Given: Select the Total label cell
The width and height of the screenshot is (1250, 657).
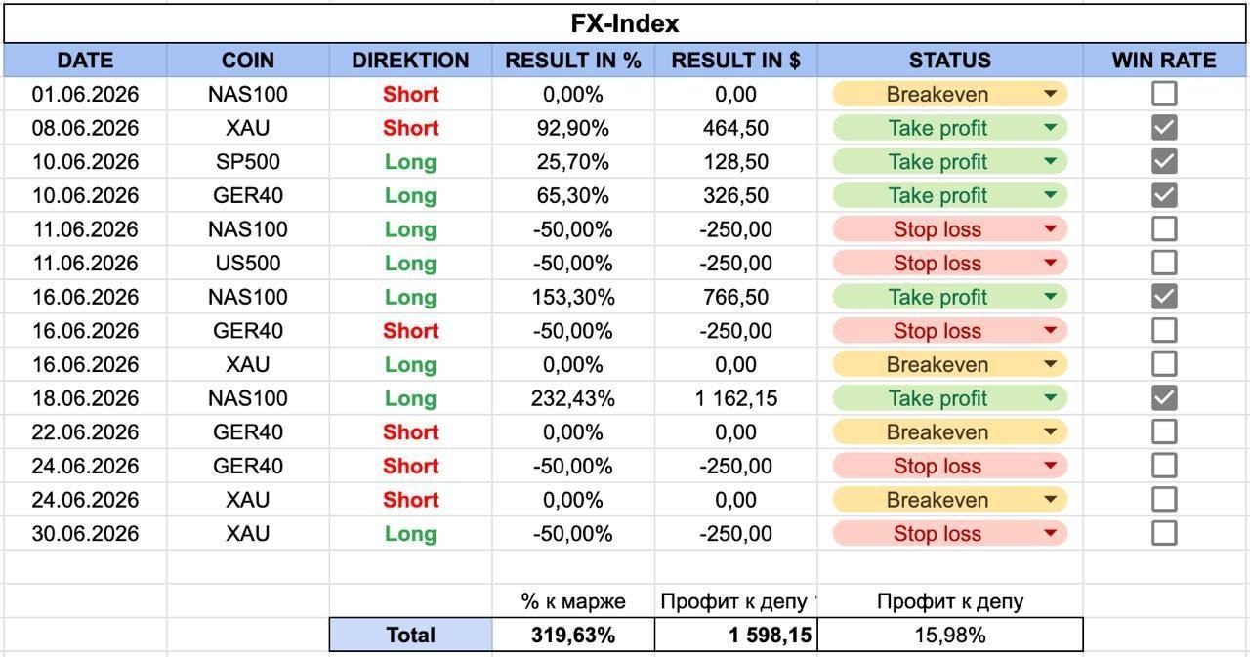Looking at the screenshot, I should pos(410,635).
